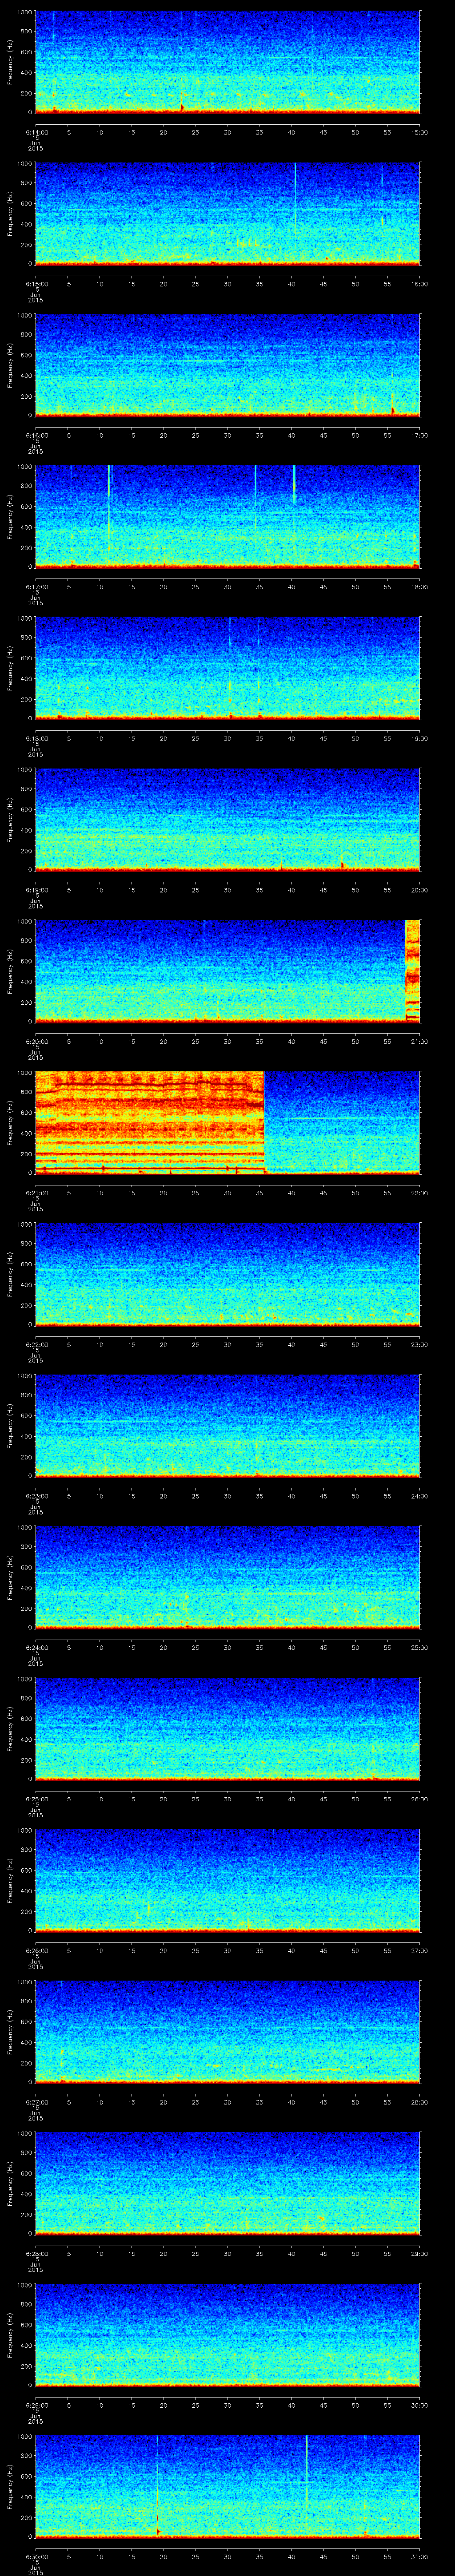Click the "6:14:00" start time label

tap(36, 131)
